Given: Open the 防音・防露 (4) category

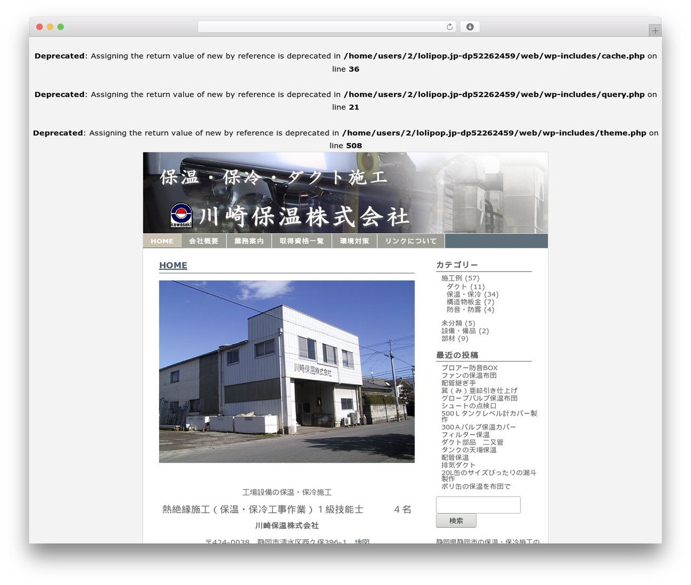Looking at the screenshot, I should coord(471,309).
